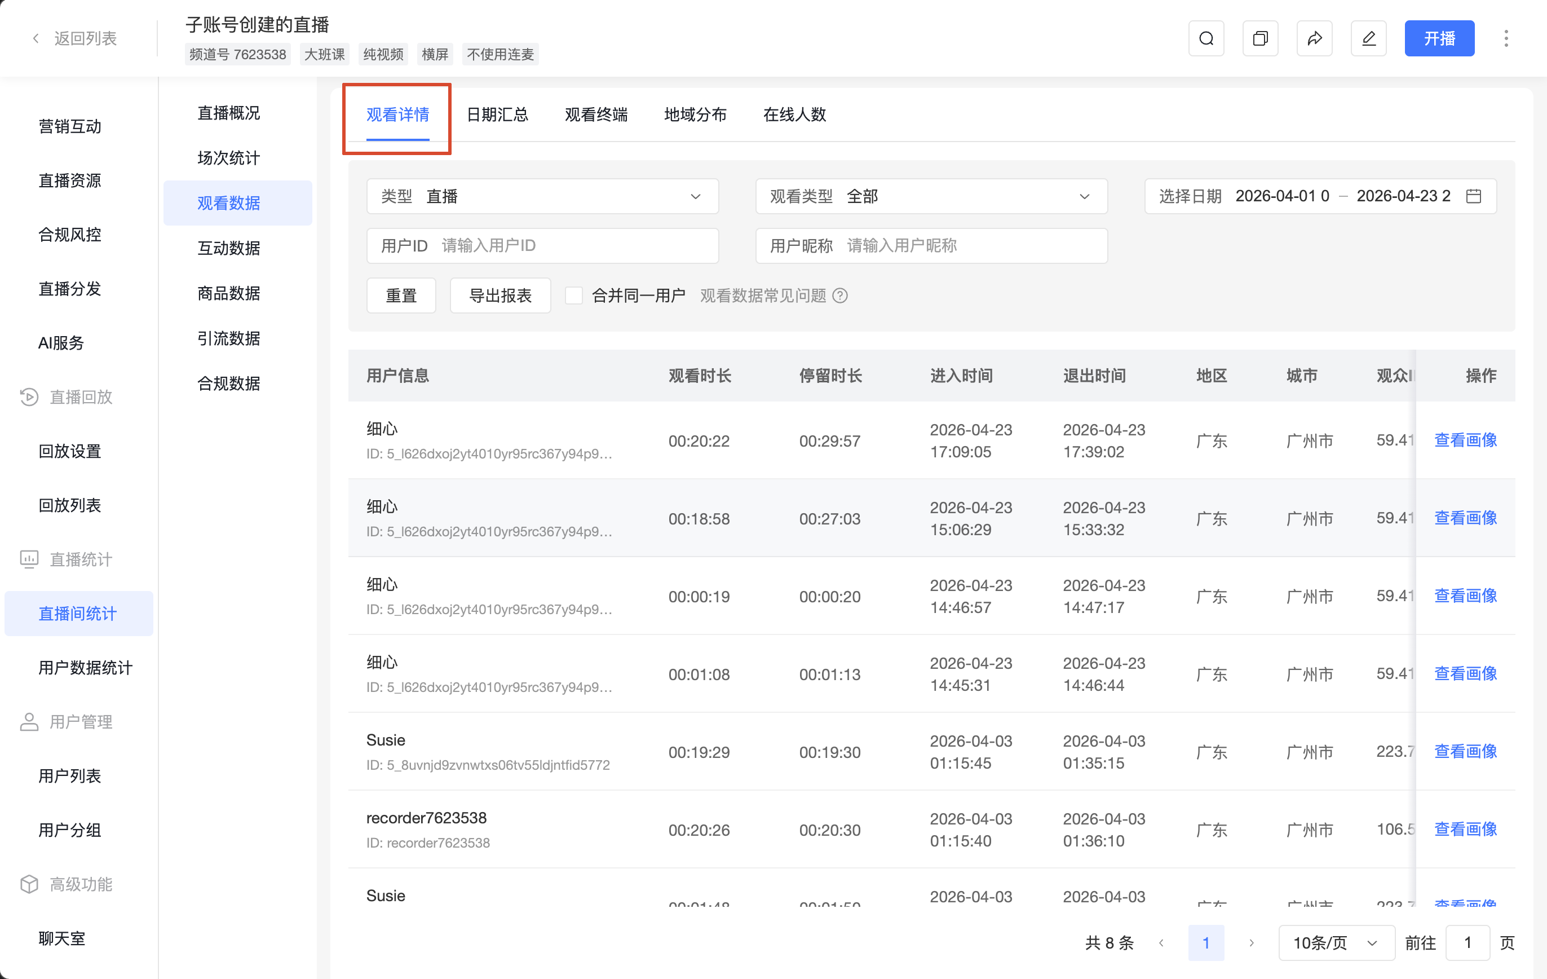This screenshot has height=979, width=1547.
Task: Open 营销互动 in the left sidebar
Action: [70, 127]
